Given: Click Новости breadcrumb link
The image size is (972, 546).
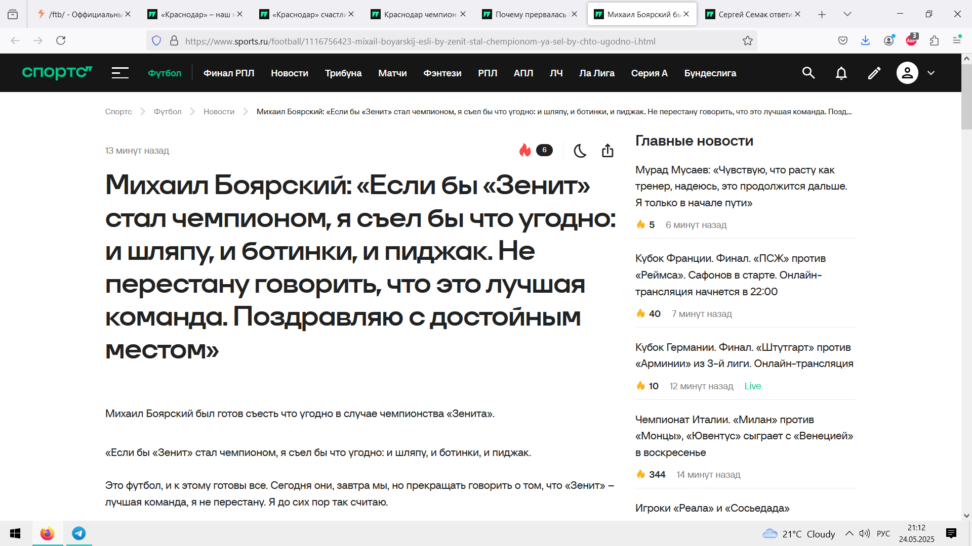Looking at the screenshot, I should [x=219, y=112].
